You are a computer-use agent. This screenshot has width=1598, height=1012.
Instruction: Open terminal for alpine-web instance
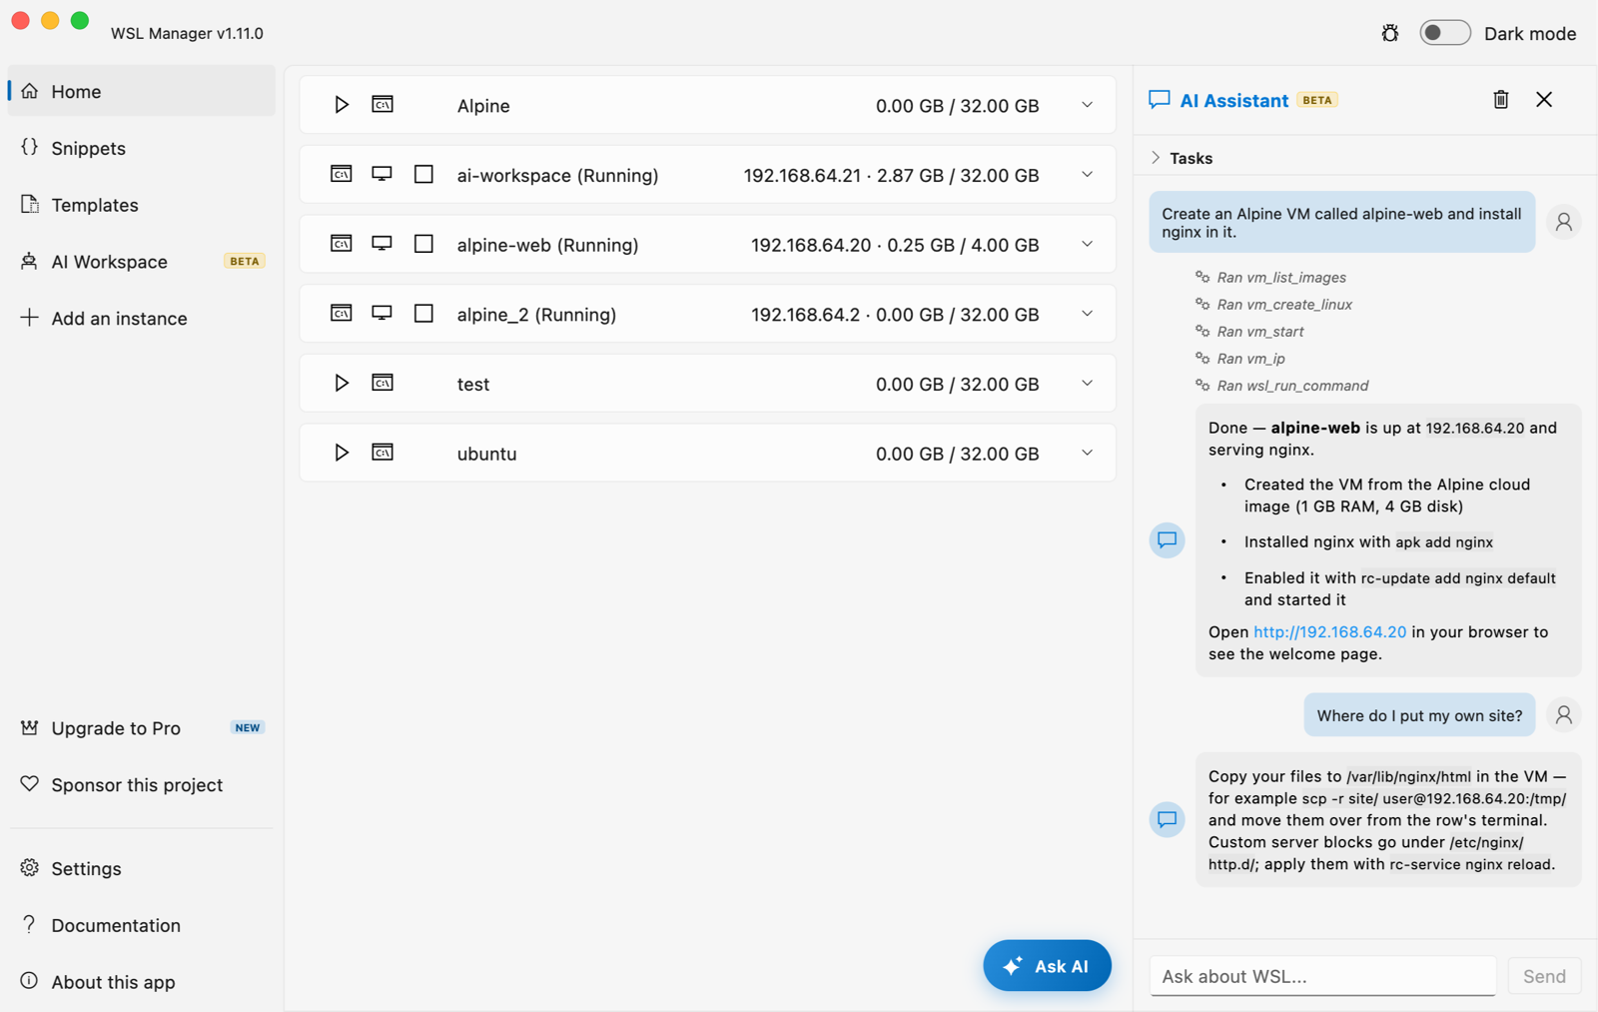[x=341, y=244]
